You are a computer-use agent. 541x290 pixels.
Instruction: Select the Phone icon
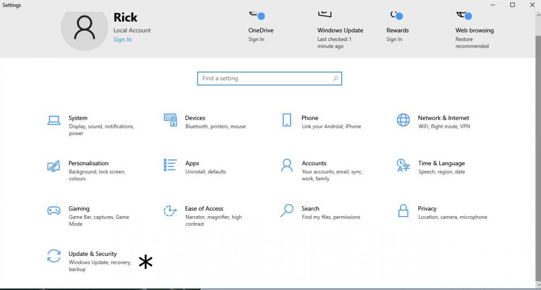pos(287,120)
